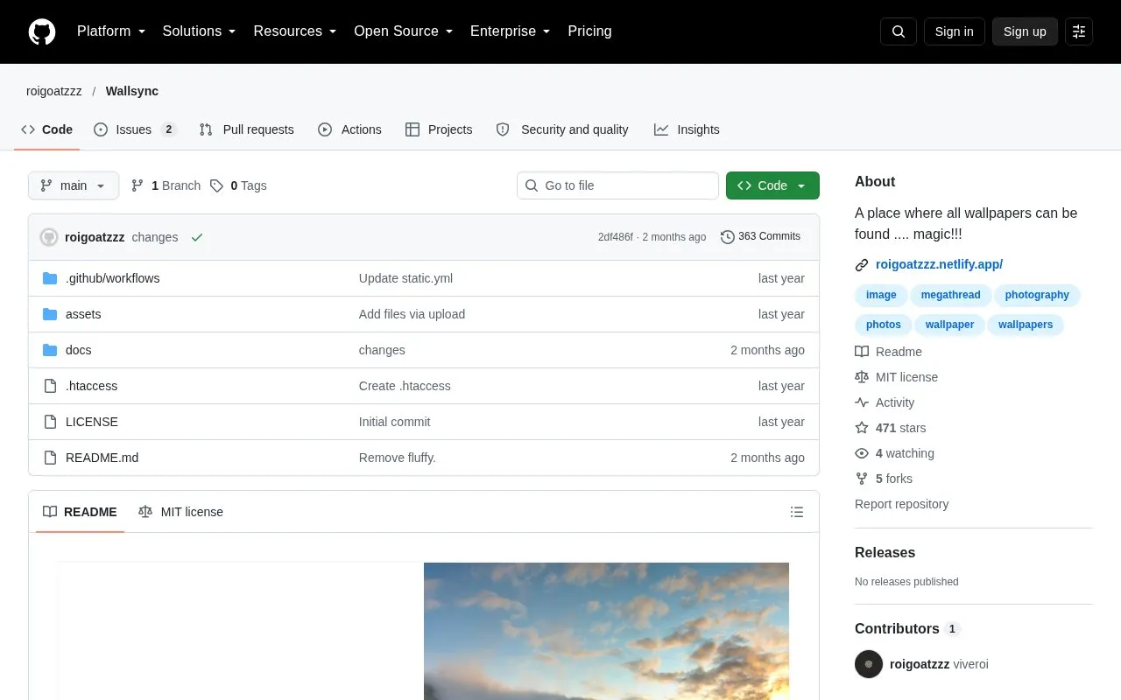Click the .htaccess file icon
The image size is (1121, 700).
pyautogui.click(x=50, y=386)
